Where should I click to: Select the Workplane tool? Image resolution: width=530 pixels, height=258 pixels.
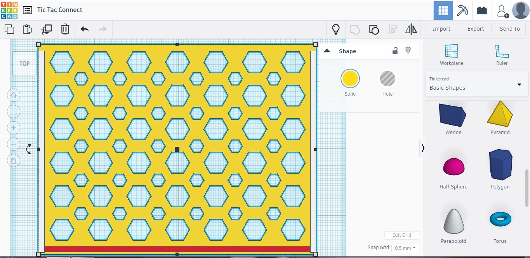pyautogui.click(x=451, y=55)
